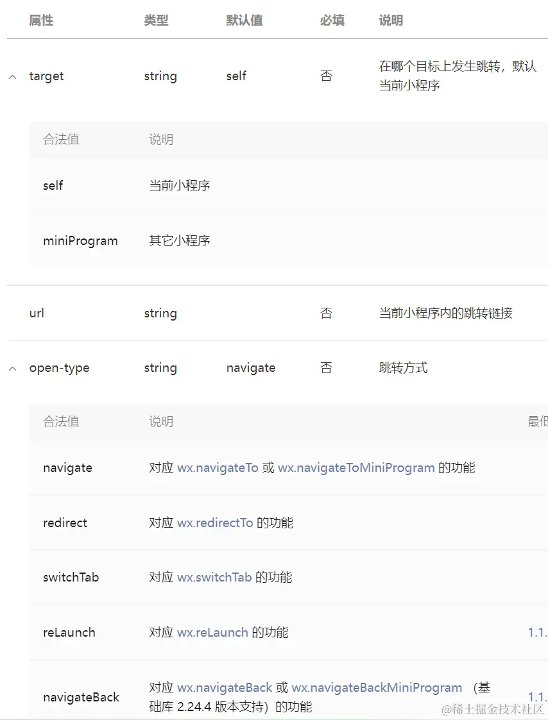Select the reLaunch legal value cell
The width and height of the screenshot is (548, 720).
[69, 632]
